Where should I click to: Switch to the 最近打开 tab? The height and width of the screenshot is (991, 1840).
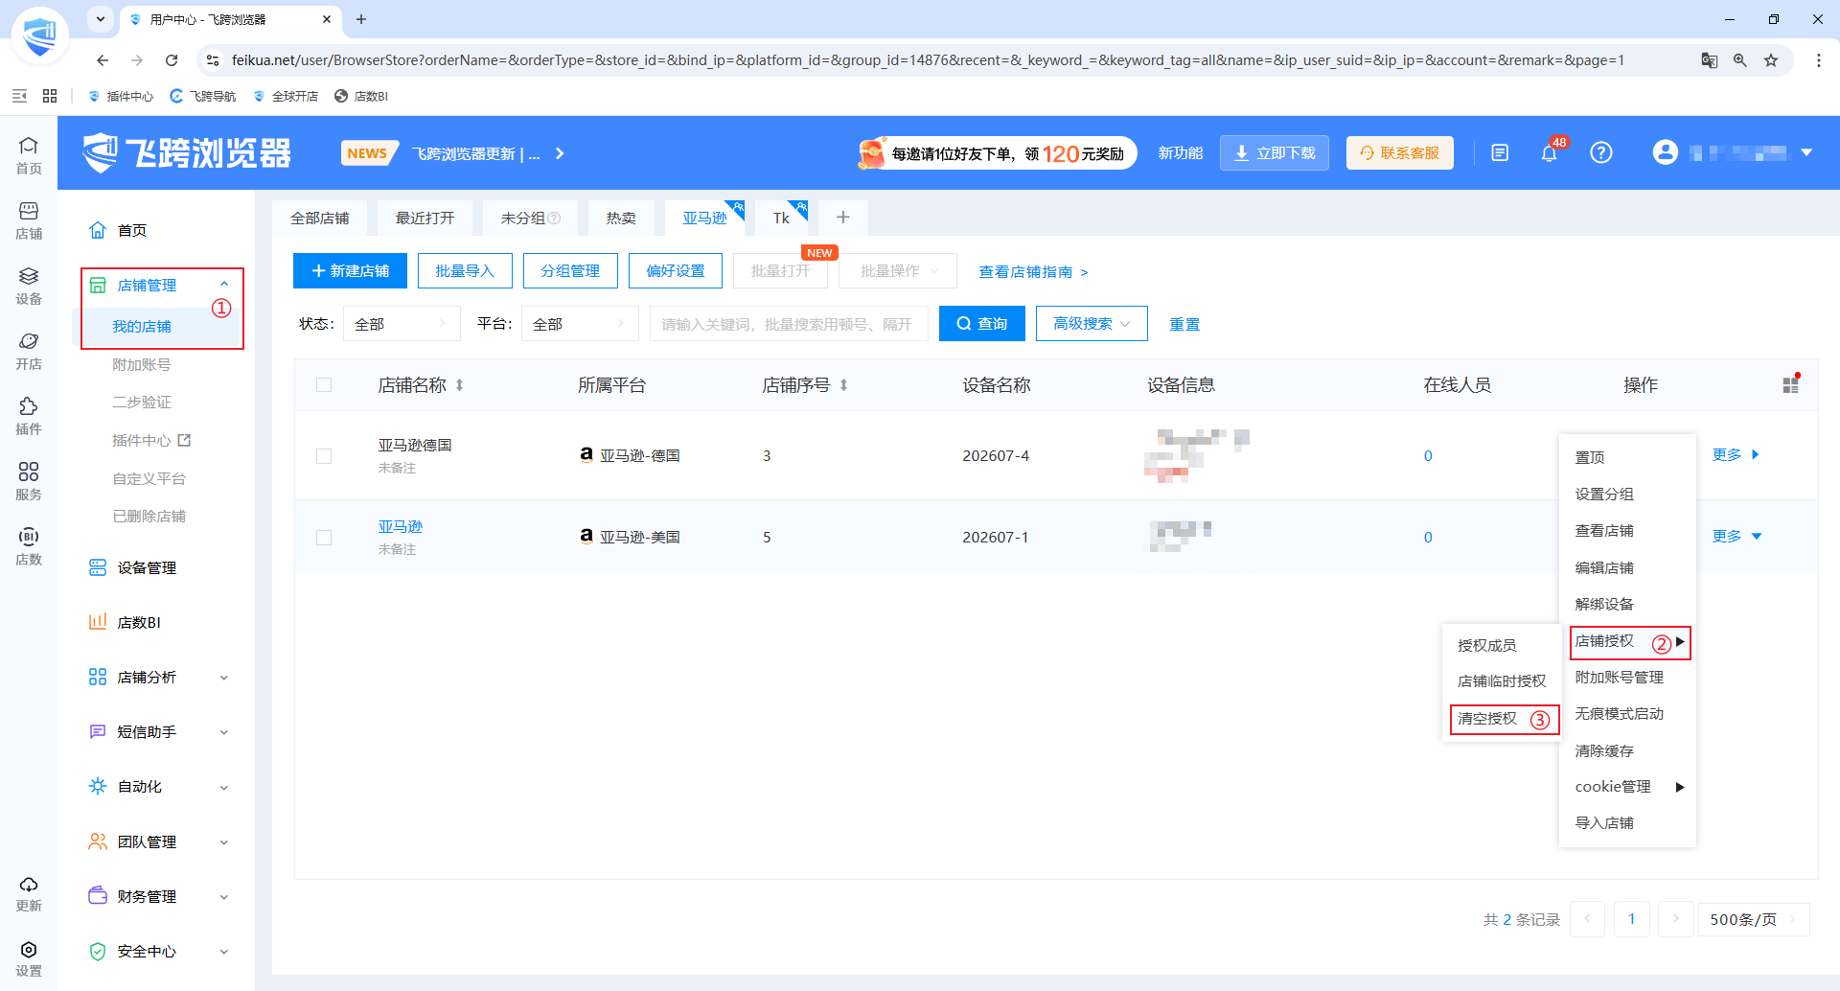coord(425,219)
